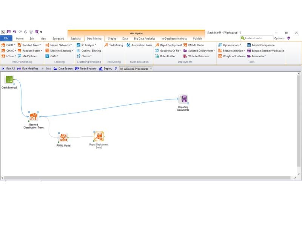Open Association Rules tool
The height and width of the screenshot is (226, 302).
click(x=139, y=45)
